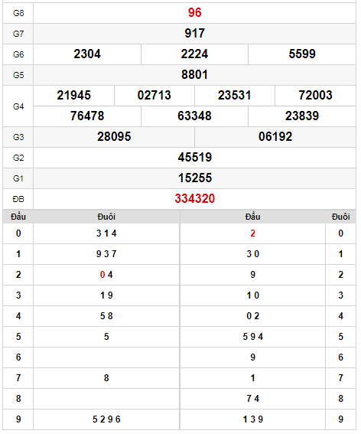Select the G7 prize number 917
This screenshot has width=361, height=434.
[x=194, y=34]
